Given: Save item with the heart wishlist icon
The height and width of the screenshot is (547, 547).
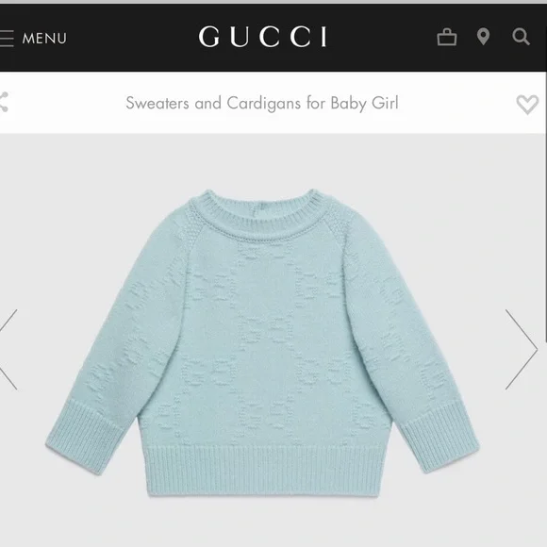Looking at the screenshot, I should click(527, 105).
